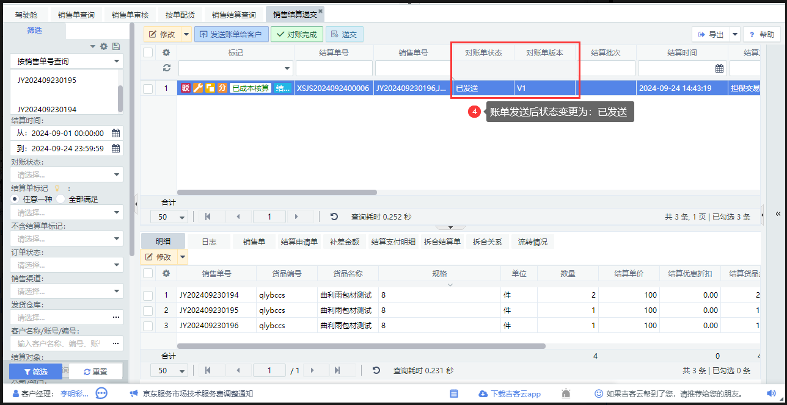787x405 pixels.
Task: Click the save filter scheme icon
Action: [x=116, y=46]
